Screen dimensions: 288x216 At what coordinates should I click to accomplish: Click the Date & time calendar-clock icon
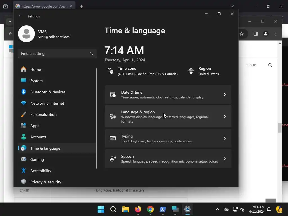[113, 94]
